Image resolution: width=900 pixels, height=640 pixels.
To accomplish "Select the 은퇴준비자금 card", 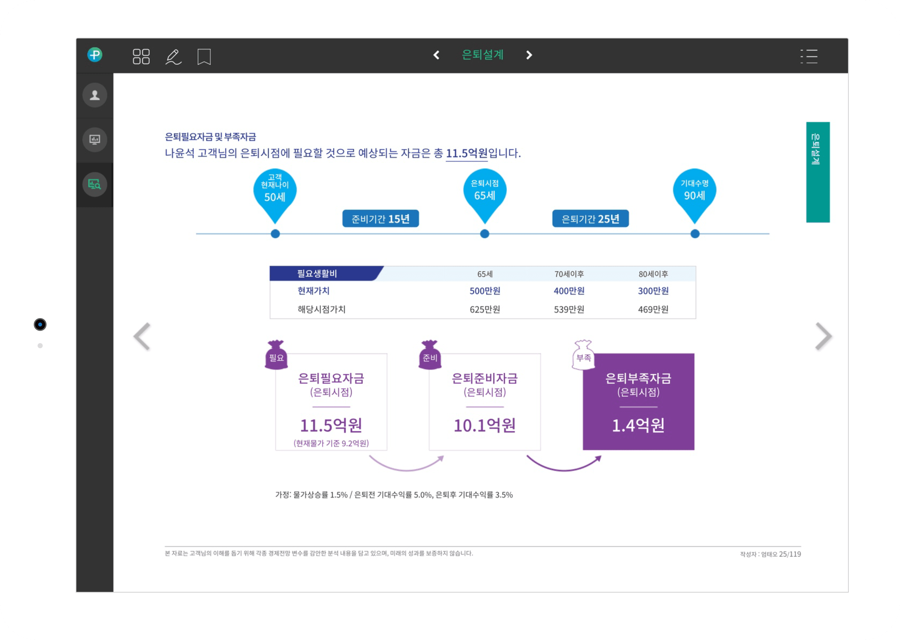I will pos(485,401).
